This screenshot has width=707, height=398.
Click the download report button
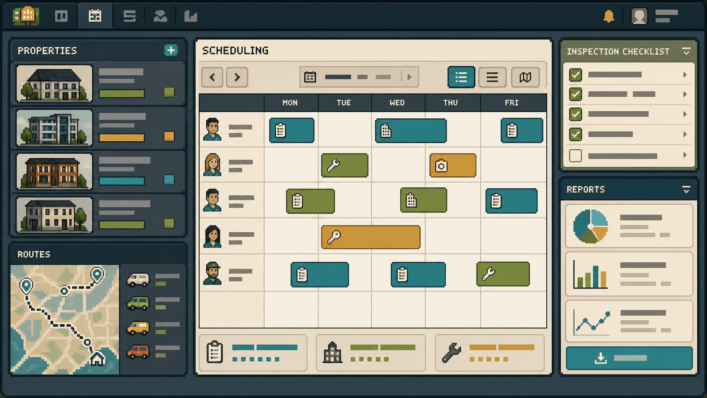click(x=629, y=358)
